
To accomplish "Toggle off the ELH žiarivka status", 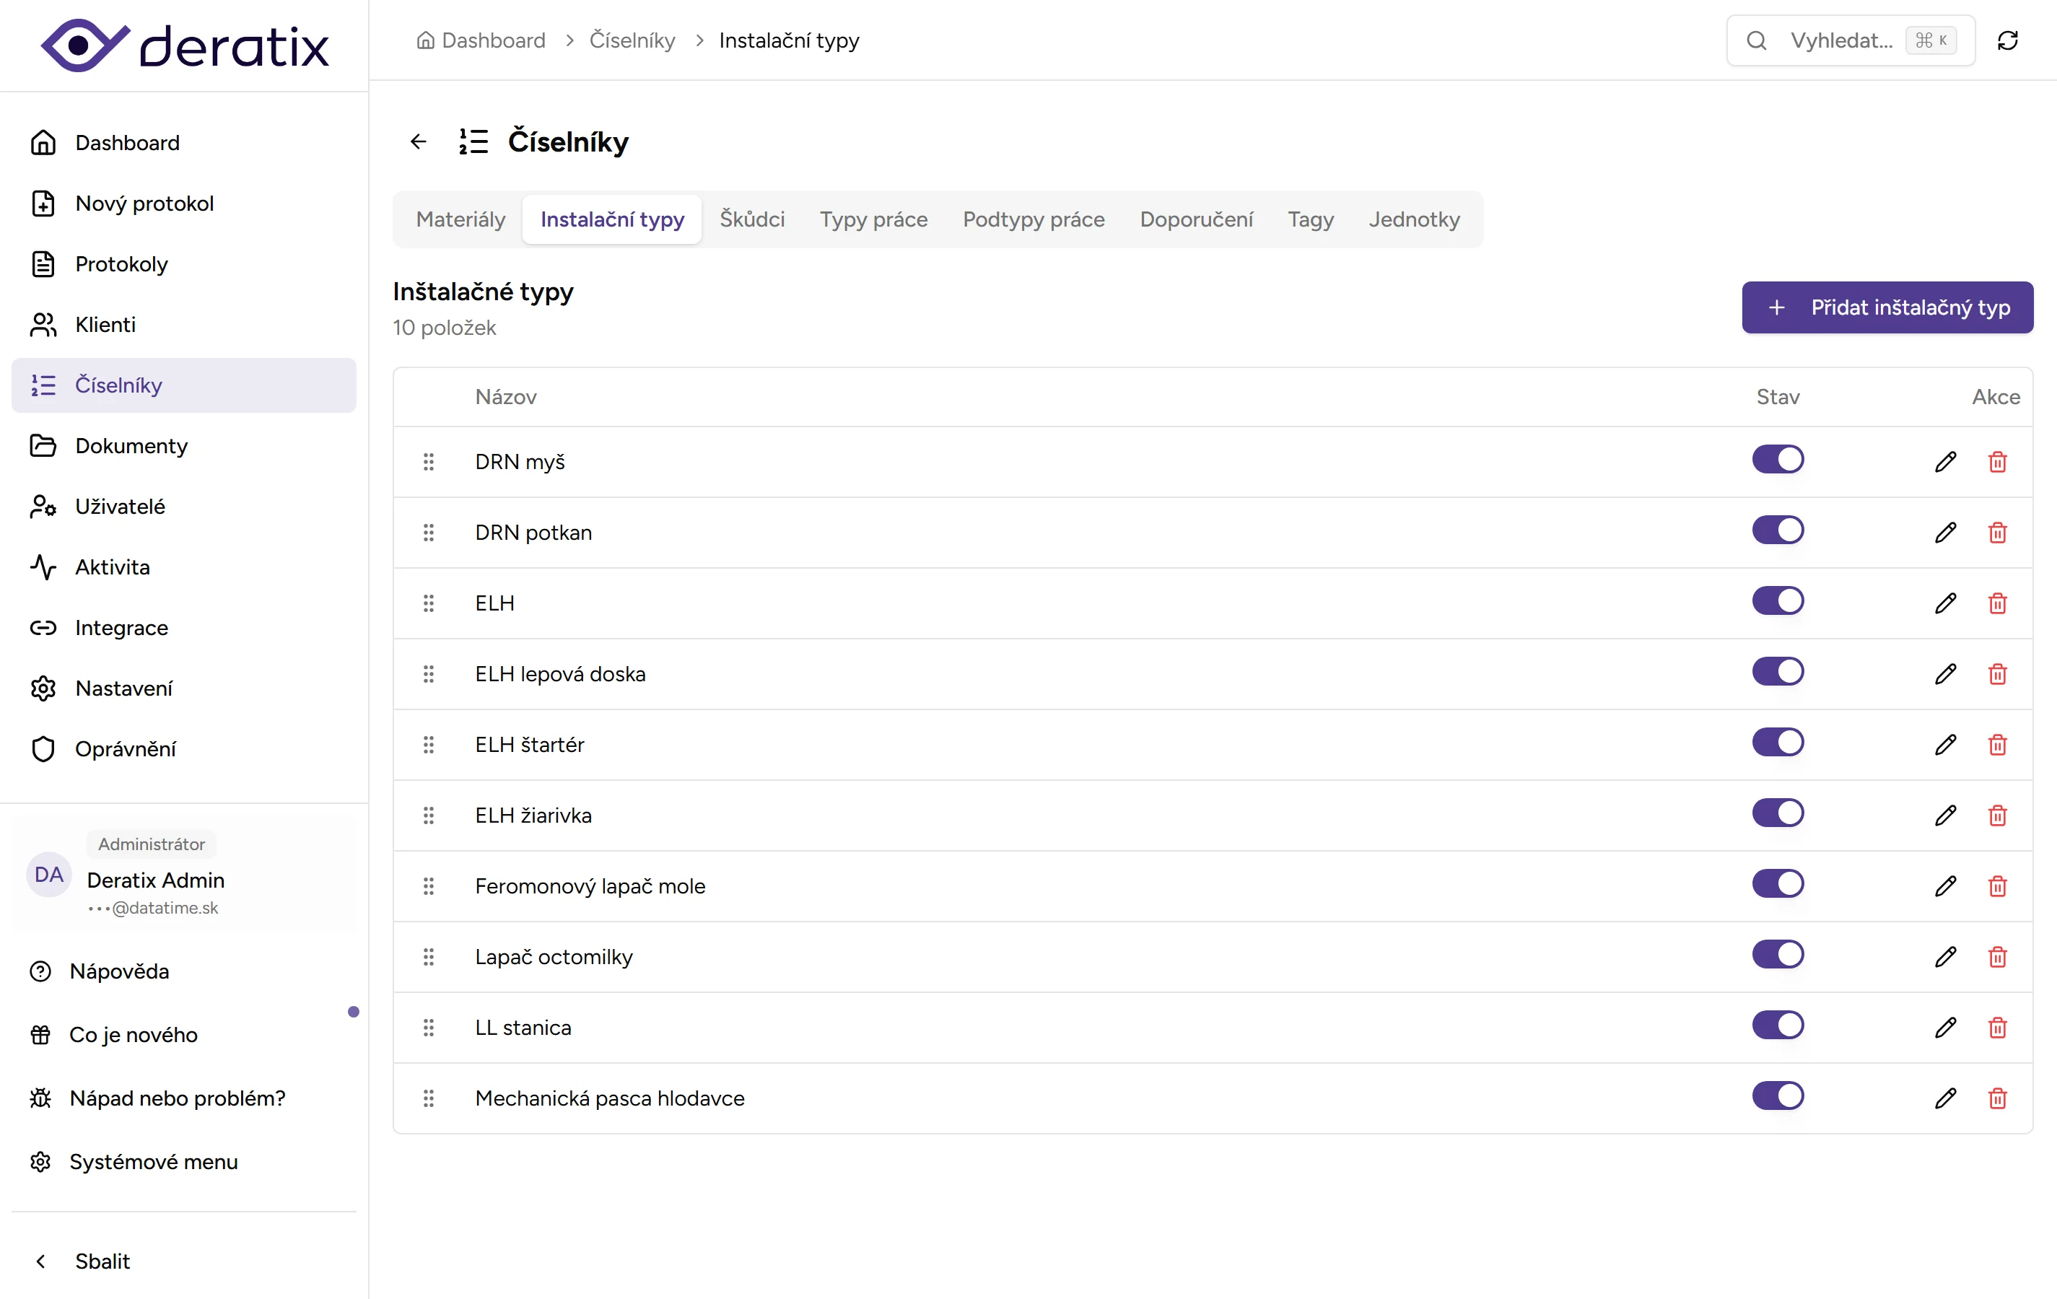I will 1778,813.
